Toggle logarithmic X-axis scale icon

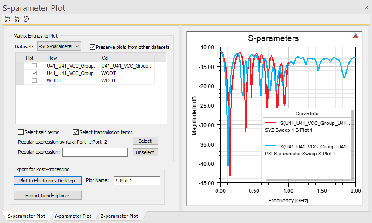pyautogui.click(x=7, y=19)
